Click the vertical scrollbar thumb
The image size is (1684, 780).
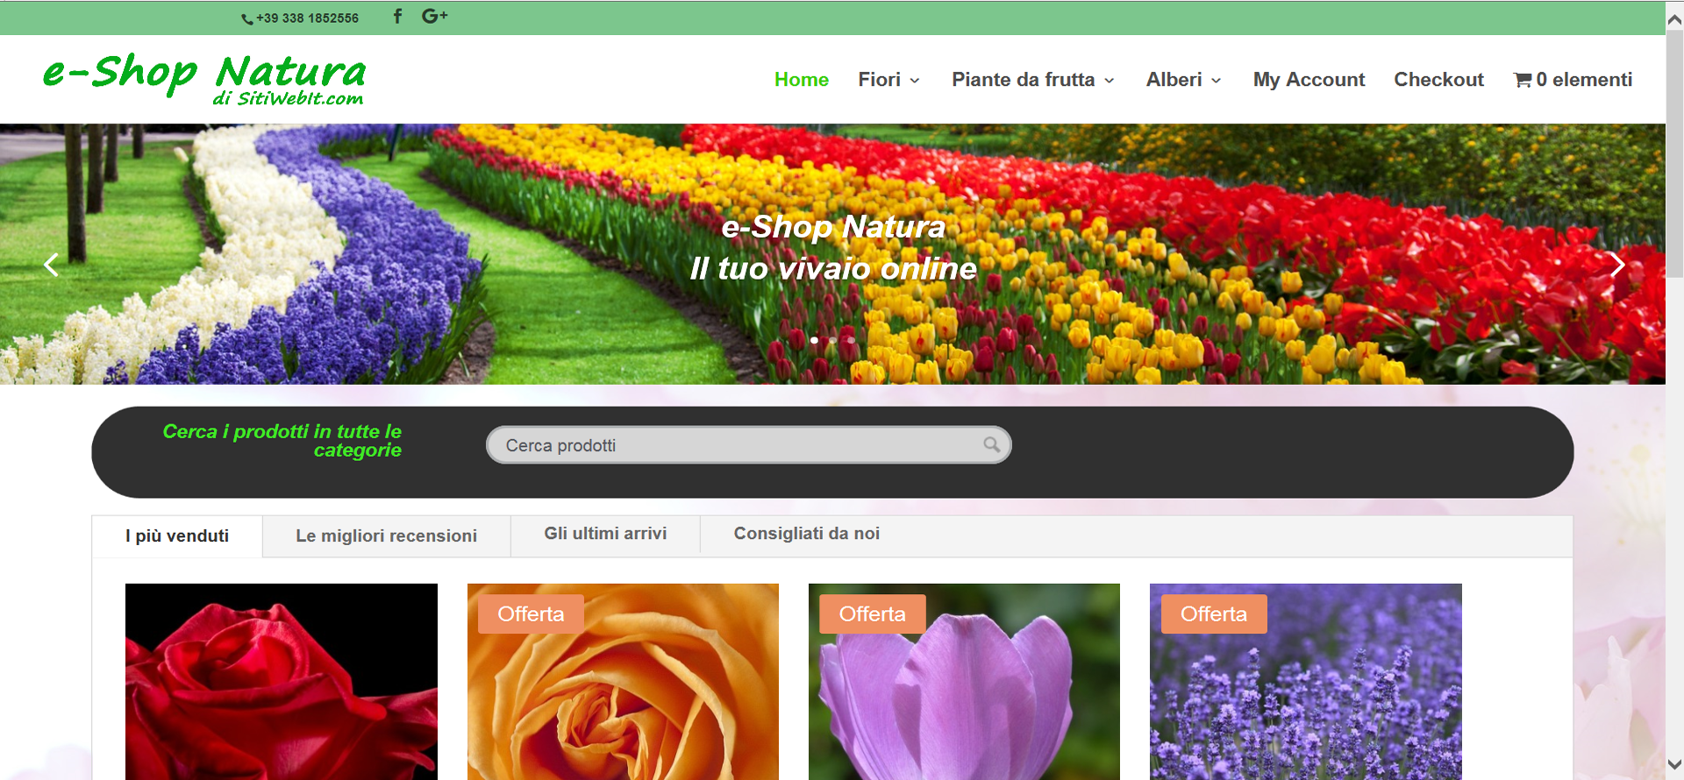pyautogui.click(x=1674, y=153)
